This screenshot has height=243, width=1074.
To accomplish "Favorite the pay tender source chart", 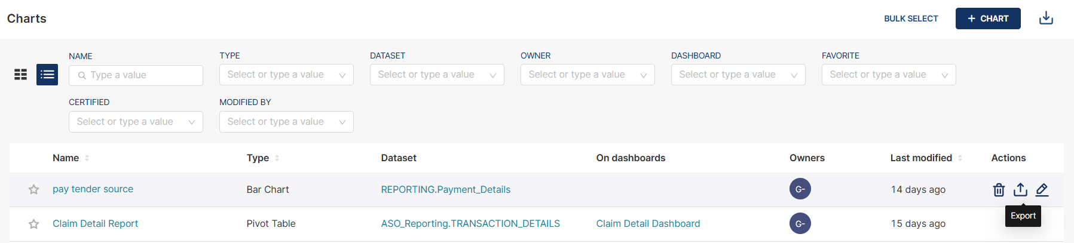I will [33, 190].
